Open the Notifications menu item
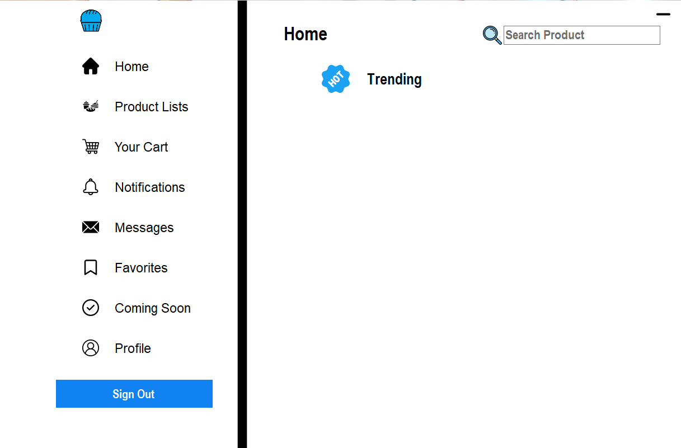Screen dimensions: 681x448 coord(149,187)
